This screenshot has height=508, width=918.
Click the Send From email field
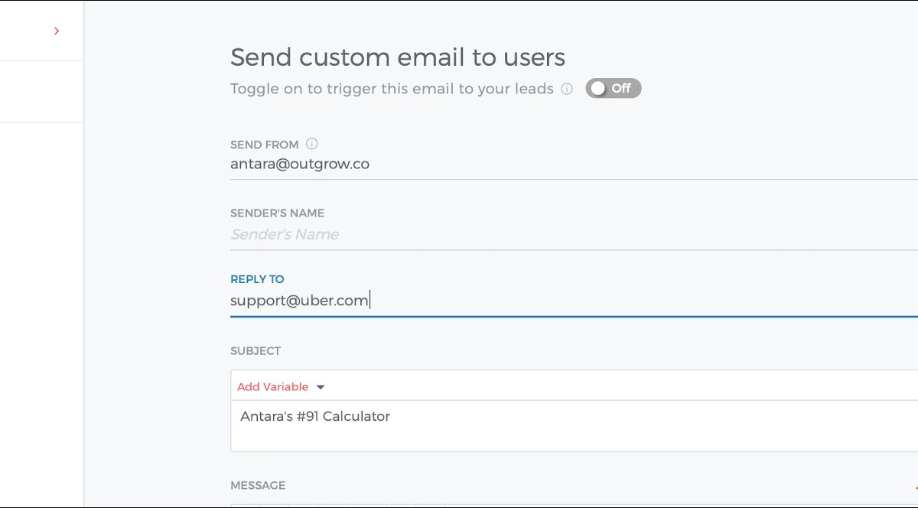click(535, 164)
